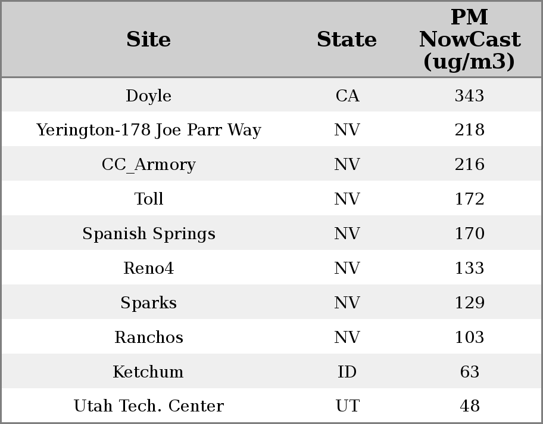Screen dimensions: 543x424
Task: Select Yerington-178 Joe Parr Way cell
Action: tap(149, 130)
